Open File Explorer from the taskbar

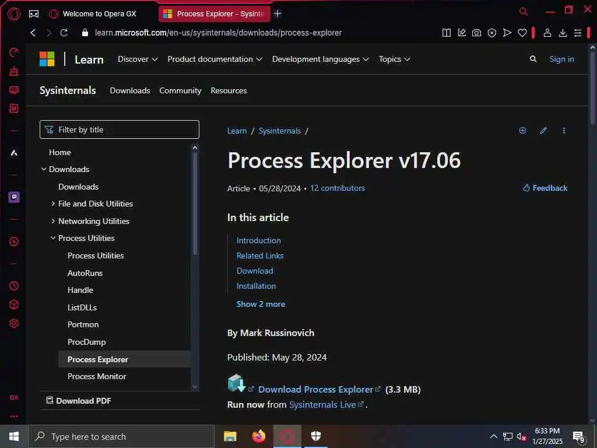pyautogui.click(x=230, y=436)
